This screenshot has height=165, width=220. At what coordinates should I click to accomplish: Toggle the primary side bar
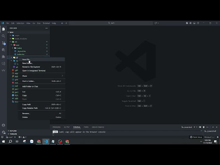[x=191, y=23]
